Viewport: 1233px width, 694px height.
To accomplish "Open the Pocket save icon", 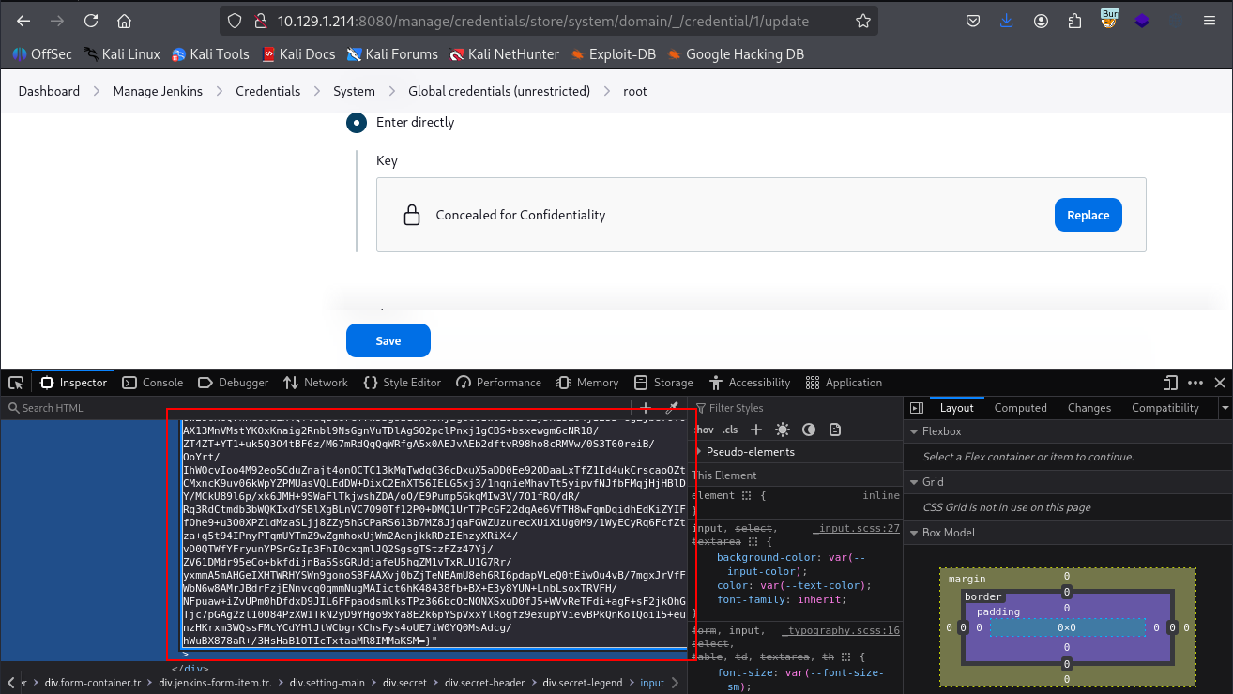I will pos(974,21).
